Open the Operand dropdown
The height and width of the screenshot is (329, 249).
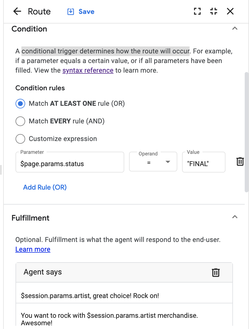pyautogui.click(x=153, y=162)
